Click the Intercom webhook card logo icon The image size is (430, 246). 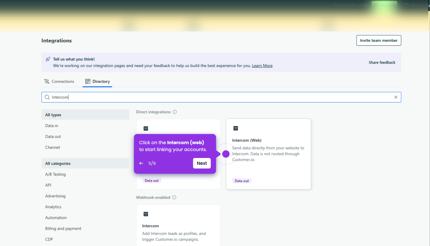tap(146, 214)
